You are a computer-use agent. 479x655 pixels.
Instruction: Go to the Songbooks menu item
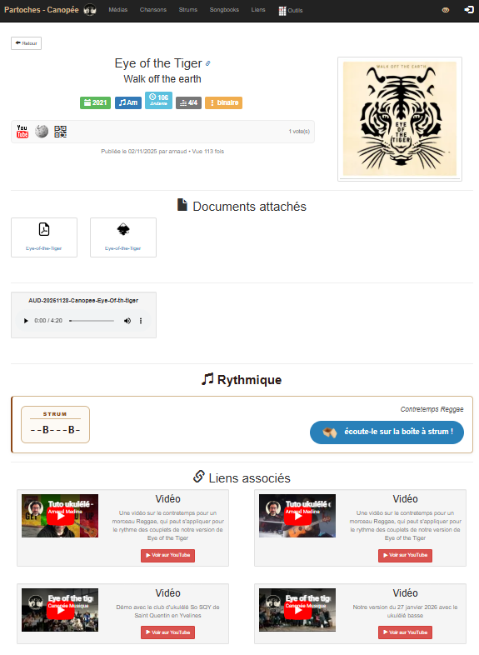[x=224, y=10]
